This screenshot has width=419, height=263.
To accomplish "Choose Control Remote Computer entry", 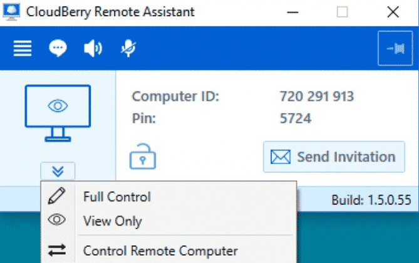I will coord(168,250).
